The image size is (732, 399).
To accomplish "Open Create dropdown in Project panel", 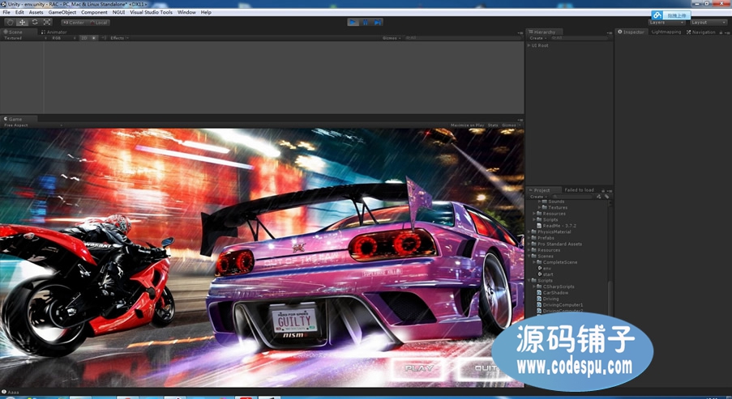I will [537, 196].
